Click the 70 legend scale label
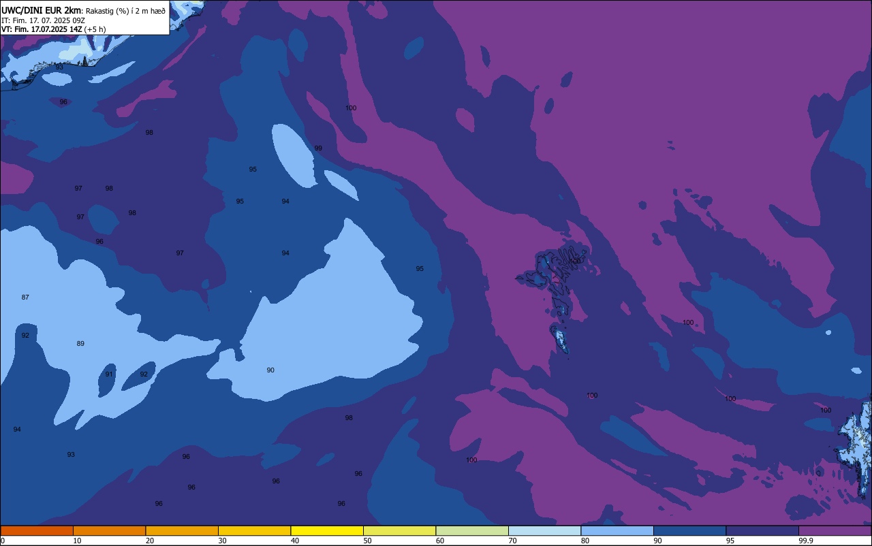The image size is (872, 546). (x=512, y=541)
